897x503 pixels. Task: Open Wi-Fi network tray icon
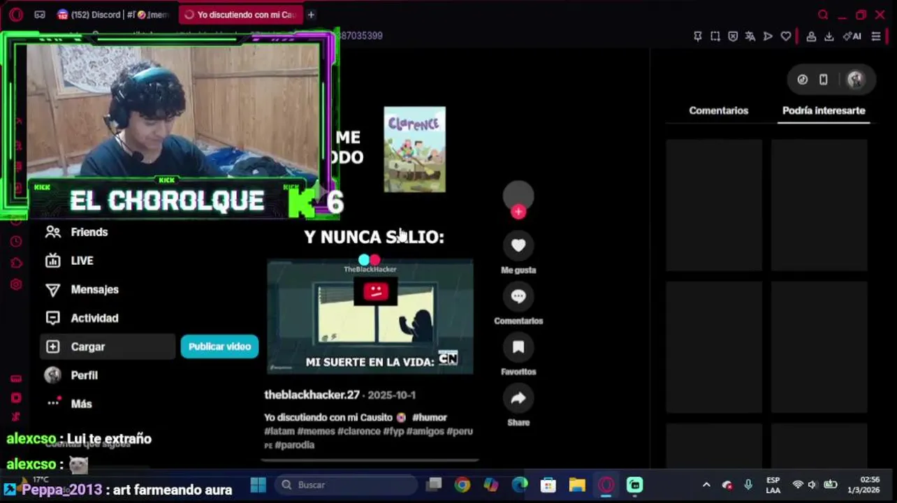(x=797, y=485)
